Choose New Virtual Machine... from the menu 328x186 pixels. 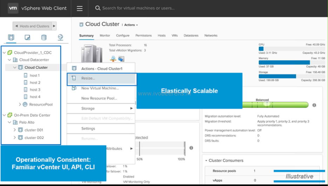click(x=101, y=88)
